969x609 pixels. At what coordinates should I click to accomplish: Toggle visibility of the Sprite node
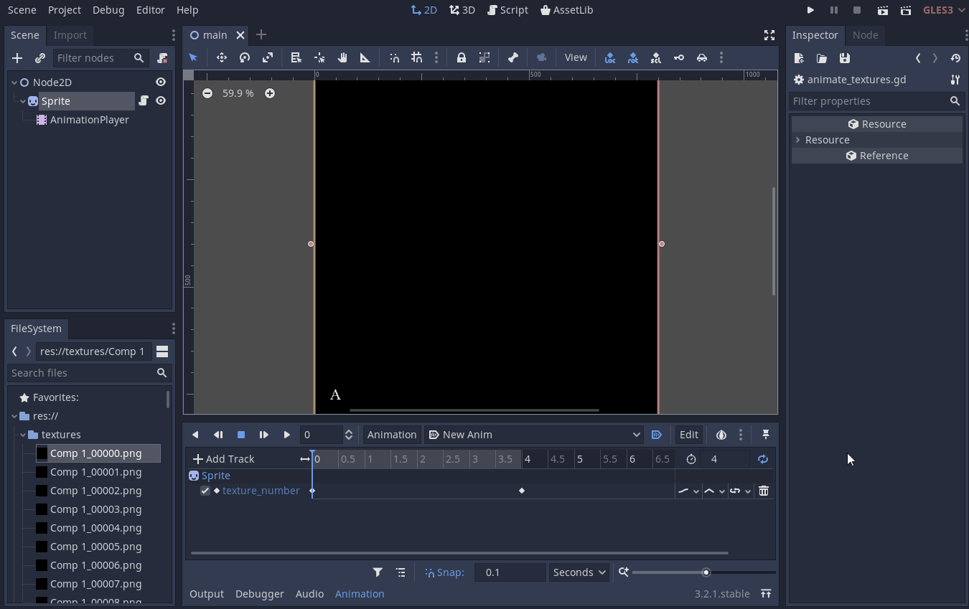coord(160,100)
